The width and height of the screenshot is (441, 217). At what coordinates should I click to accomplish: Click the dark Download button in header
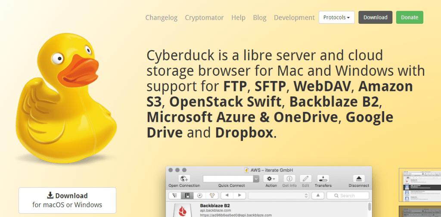pyautogui.click(x=375, y=17)
